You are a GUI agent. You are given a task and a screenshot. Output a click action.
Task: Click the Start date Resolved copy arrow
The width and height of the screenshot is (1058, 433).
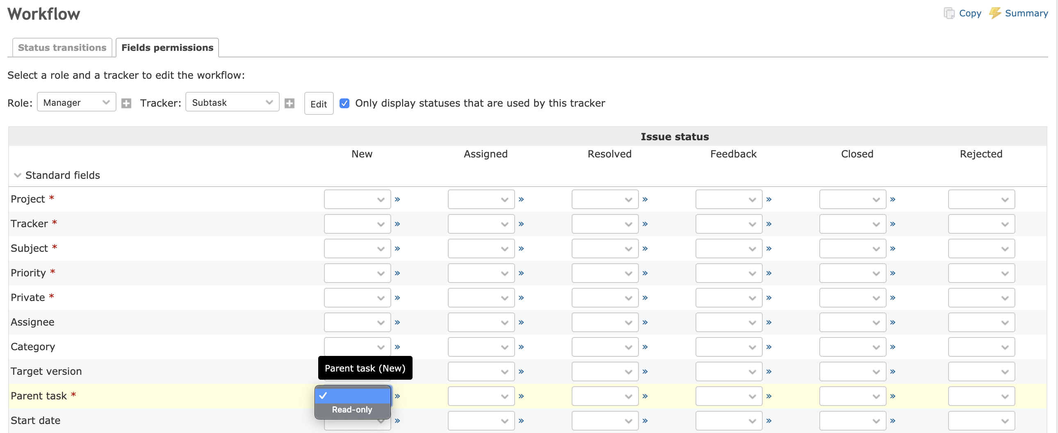coord(645,421)
